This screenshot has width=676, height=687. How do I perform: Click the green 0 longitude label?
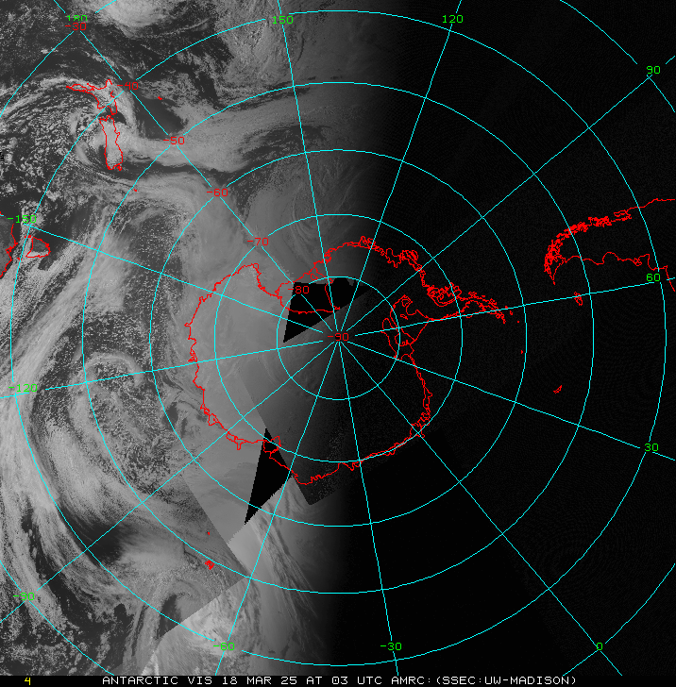(600, 646)
